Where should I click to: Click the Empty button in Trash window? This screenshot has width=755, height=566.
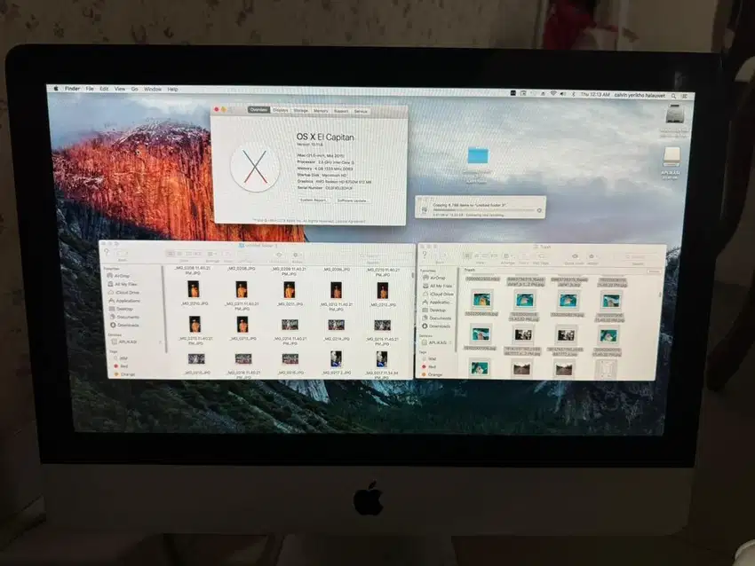pos(654,271)
